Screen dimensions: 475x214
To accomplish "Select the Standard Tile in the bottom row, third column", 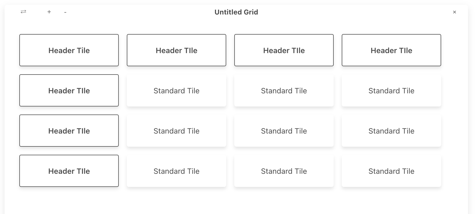I will tap(284, 171).
